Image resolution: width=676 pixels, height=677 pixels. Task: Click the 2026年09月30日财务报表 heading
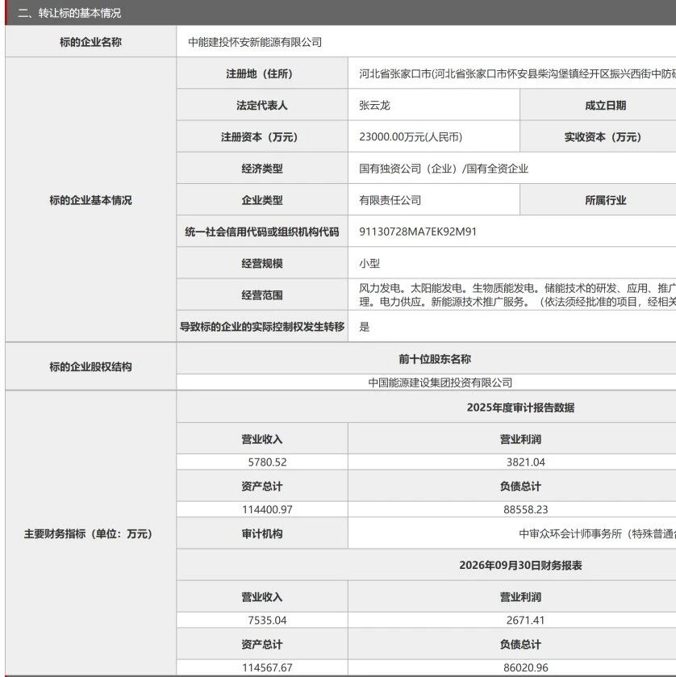pyautogui.click(x=520, y=565)
